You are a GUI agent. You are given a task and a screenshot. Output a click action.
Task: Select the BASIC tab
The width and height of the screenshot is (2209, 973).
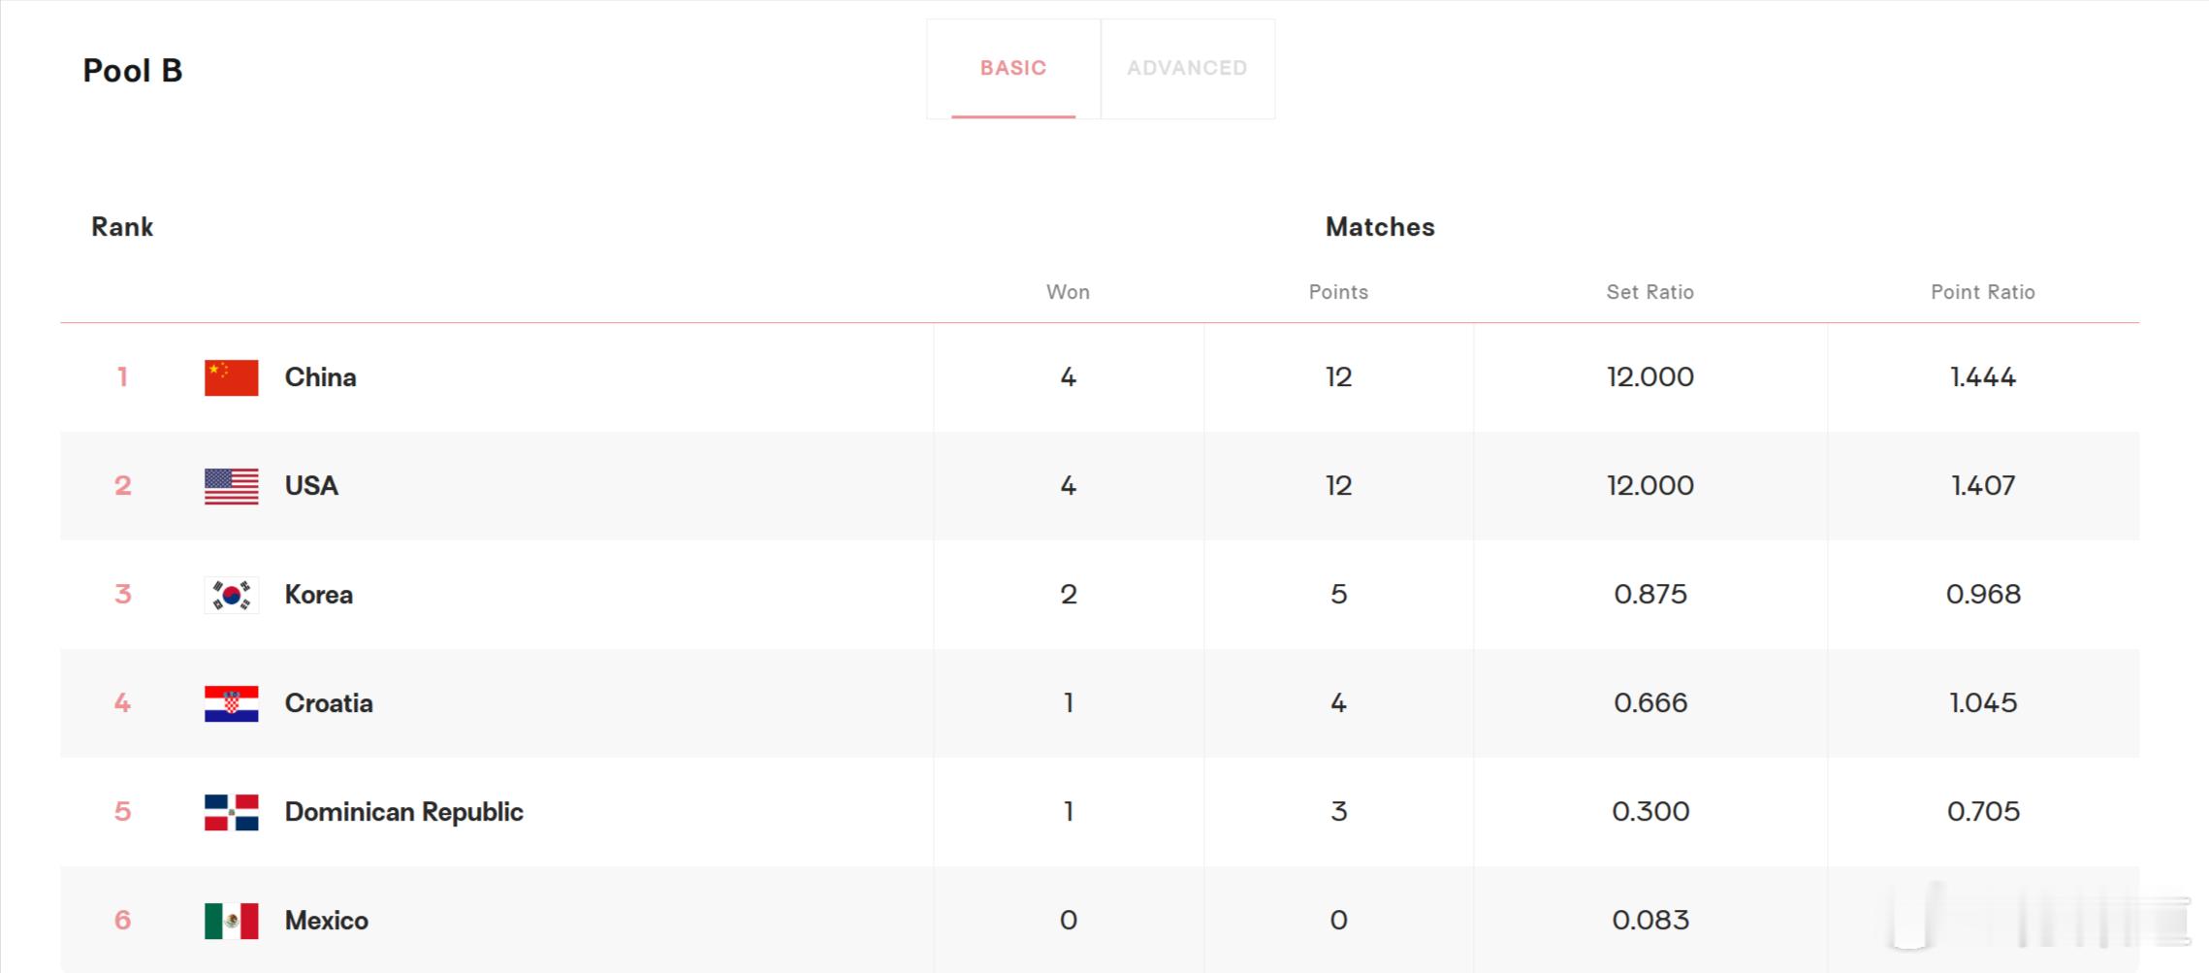click(1013, 69)
